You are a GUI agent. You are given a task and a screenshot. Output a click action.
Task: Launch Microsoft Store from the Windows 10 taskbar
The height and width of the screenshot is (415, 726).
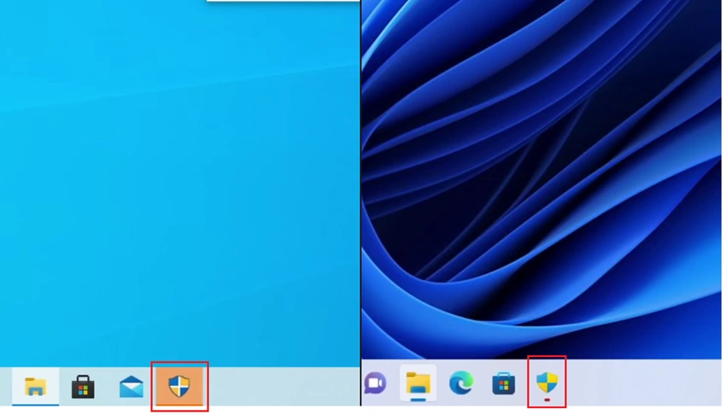pos(83,386)
